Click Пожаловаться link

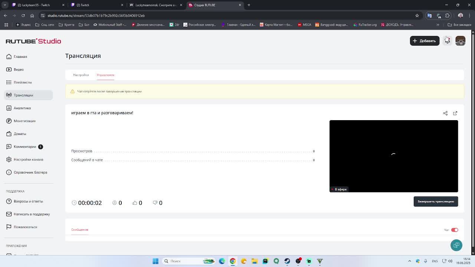click(x=25, y=227)
